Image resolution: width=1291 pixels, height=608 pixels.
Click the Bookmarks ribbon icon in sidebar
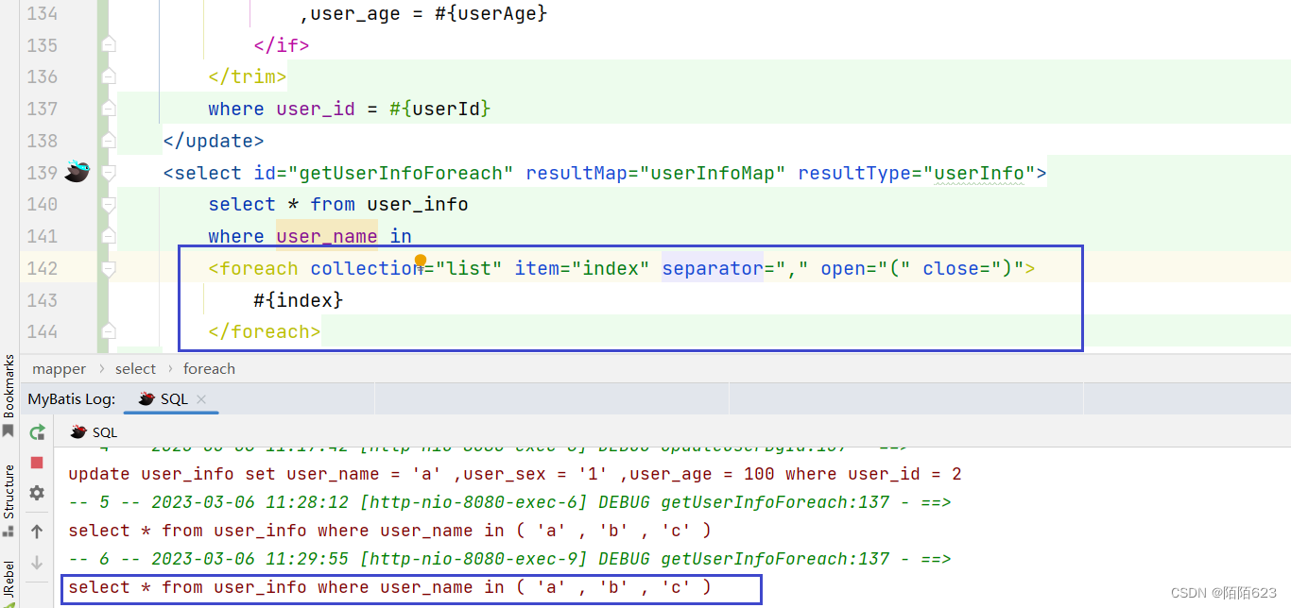(x=9, y=431)
